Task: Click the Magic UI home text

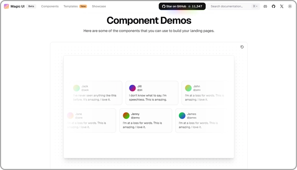Action: click(17, 6)
